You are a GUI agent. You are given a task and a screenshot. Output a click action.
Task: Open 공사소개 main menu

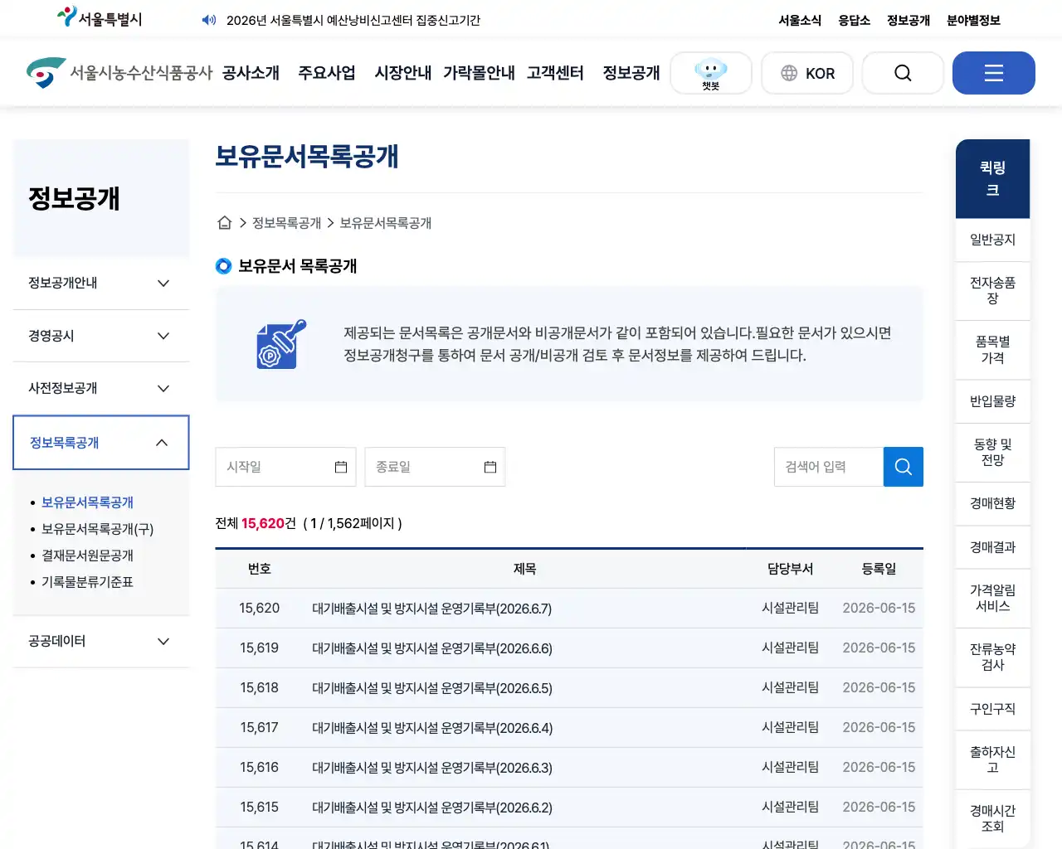point(251,73)
